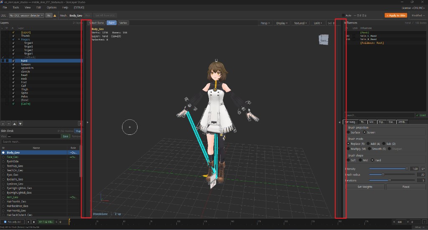Screen dimensions: 428x230
Task: Adjust the Iterations slider
Action: pyautogui.click(x=392, y=180)
